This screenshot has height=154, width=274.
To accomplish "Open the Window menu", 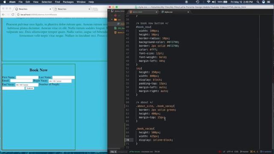I will (81, 2).
